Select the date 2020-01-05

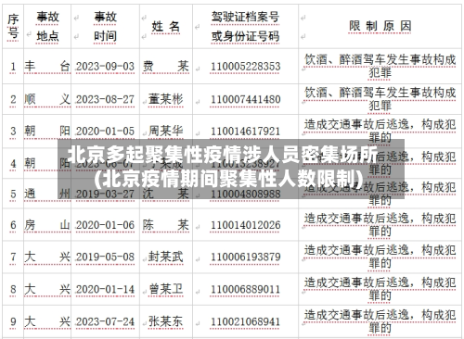click(105, 132)
